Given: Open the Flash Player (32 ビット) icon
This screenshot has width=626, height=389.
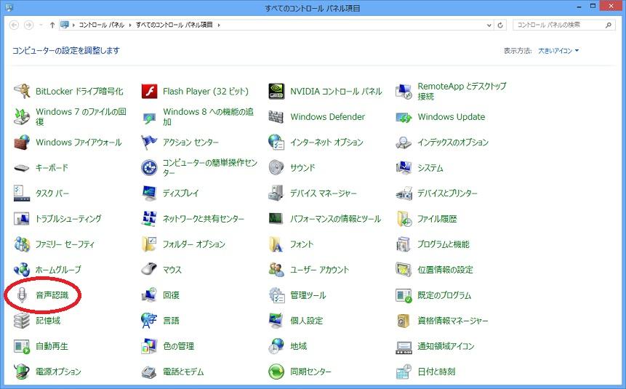Looking at the screenshot, I should [149, 92].
